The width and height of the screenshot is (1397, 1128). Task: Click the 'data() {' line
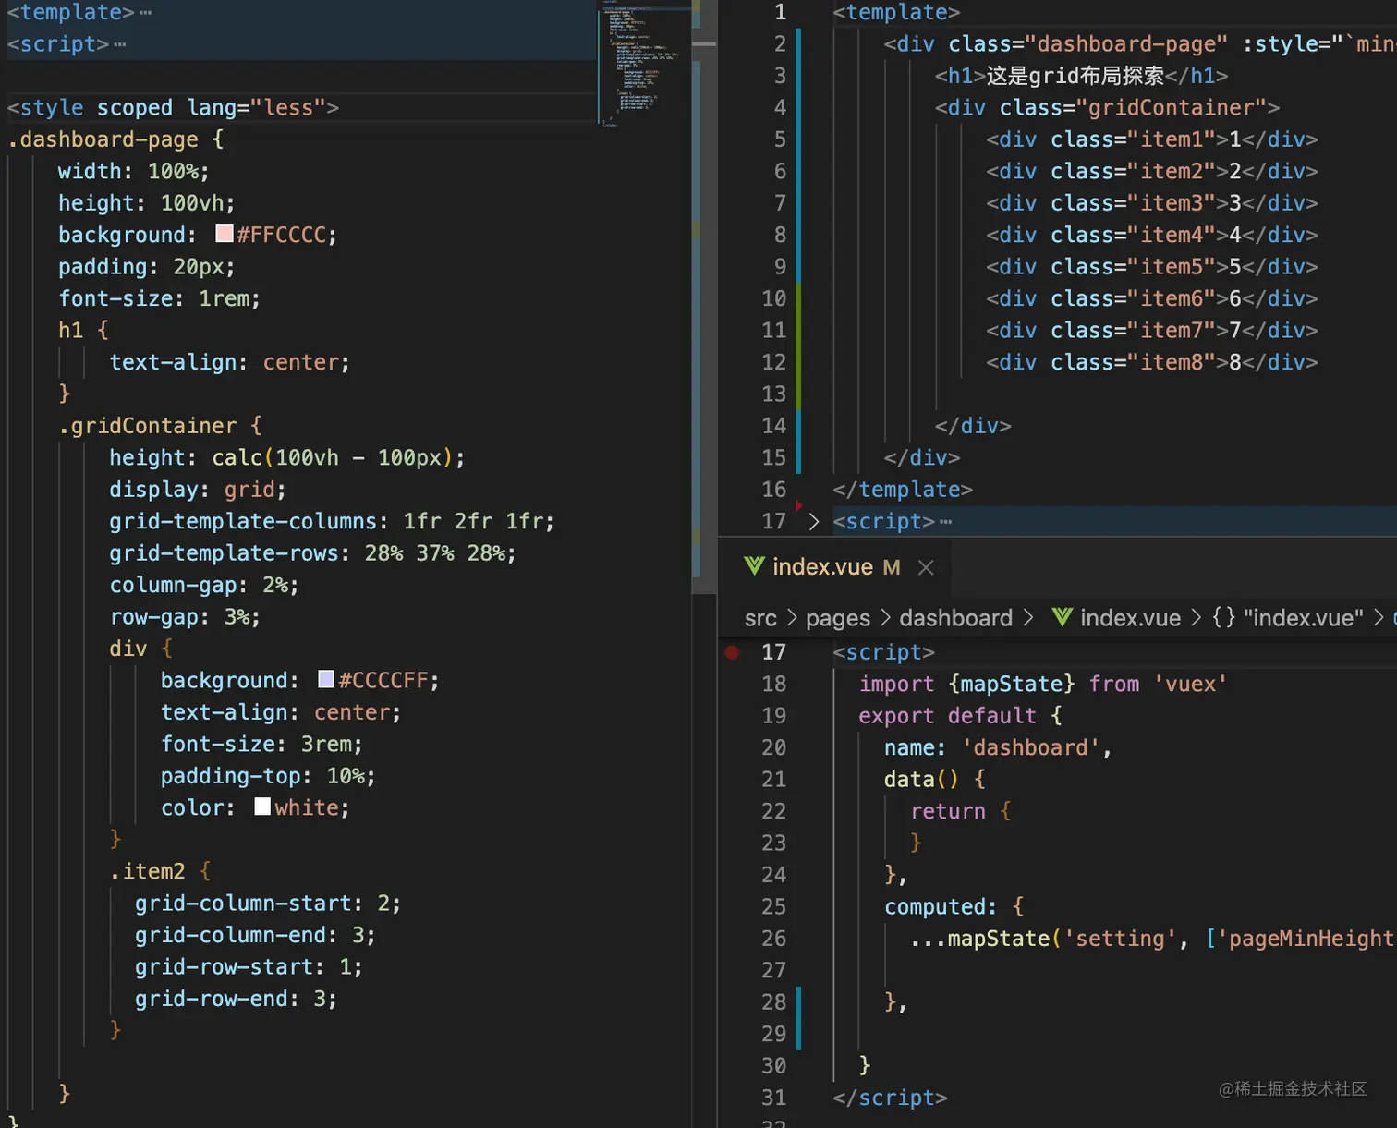[x=935, y=780]
